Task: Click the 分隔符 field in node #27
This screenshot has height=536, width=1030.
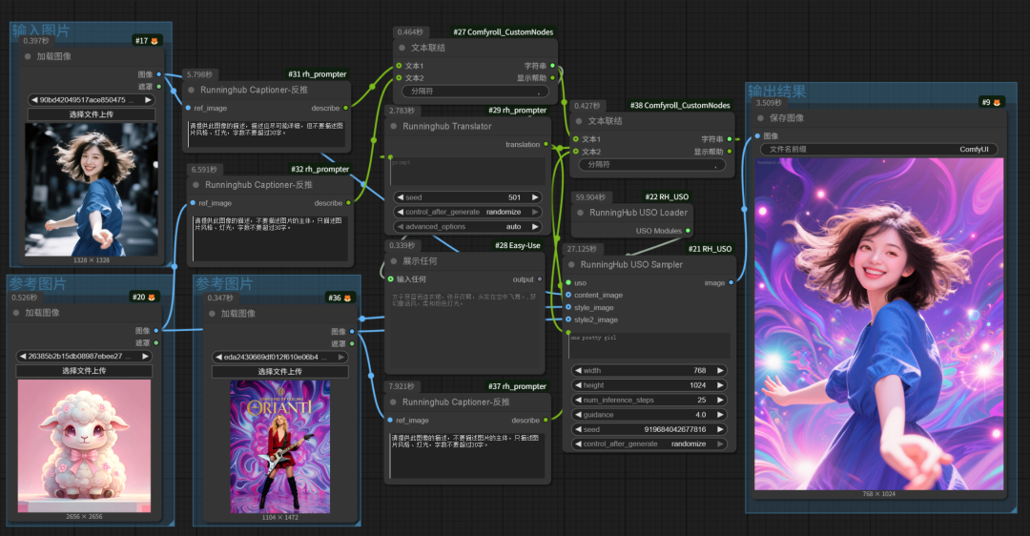Action: [476, 92]
